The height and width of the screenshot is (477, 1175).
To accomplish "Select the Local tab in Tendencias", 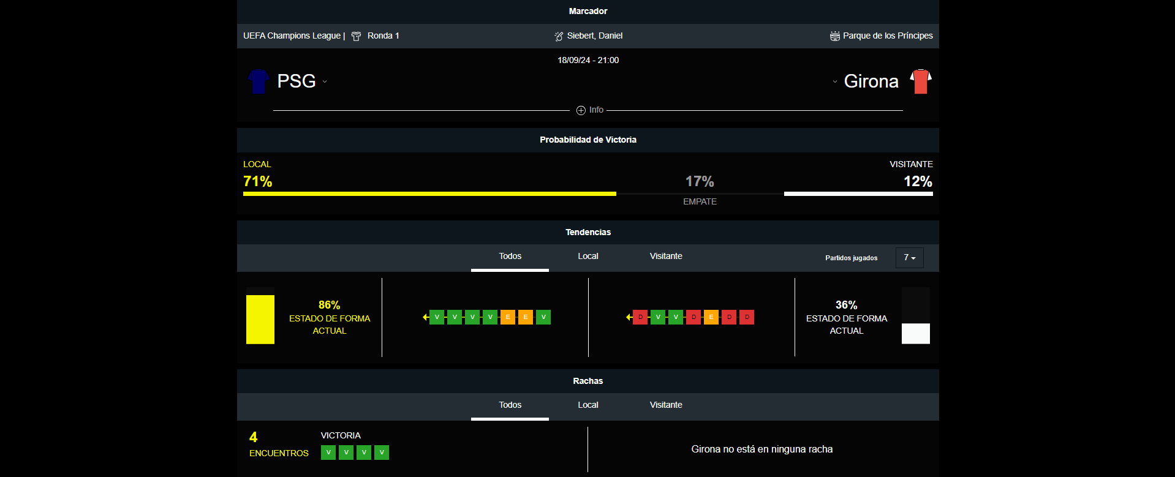I will pos(588,257).
